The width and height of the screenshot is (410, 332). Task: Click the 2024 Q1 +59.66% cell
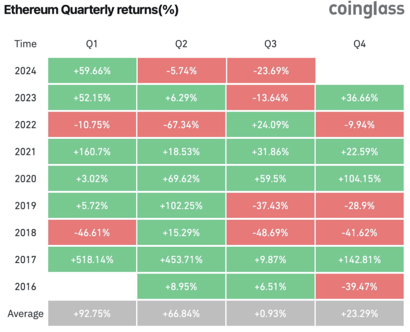point(92,71)
